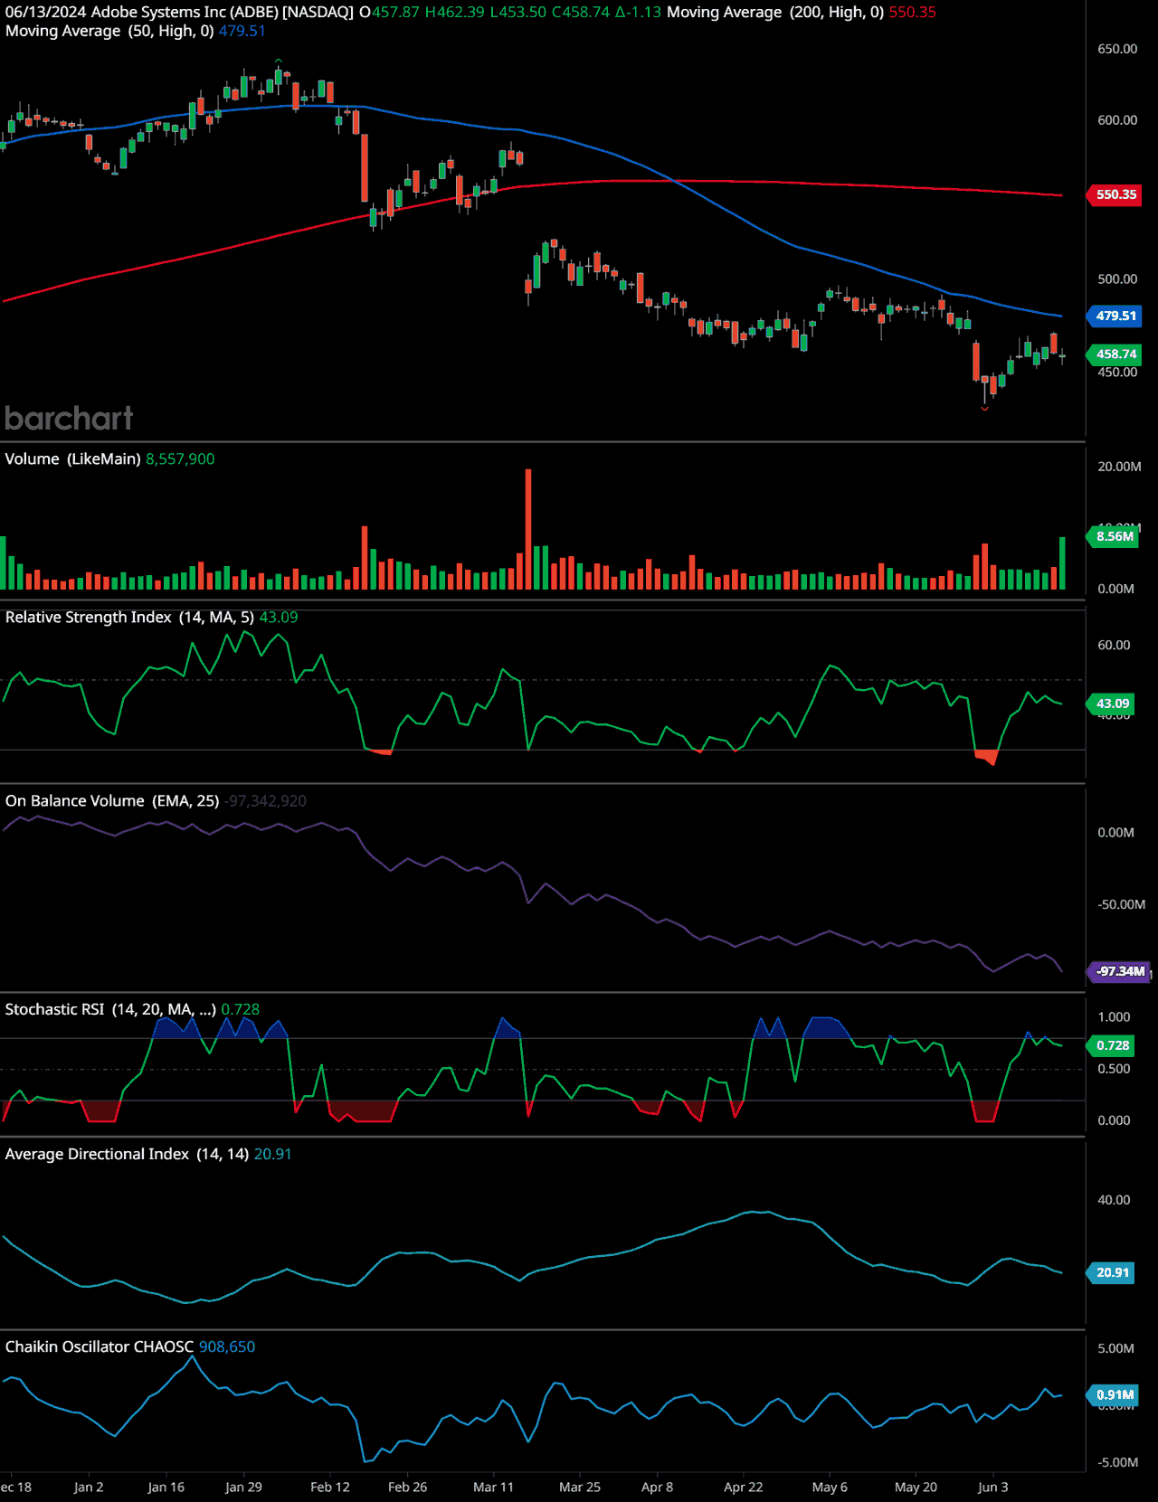Click the Adobe Systems Inc (ADBE) title text
1158x1502 pixels.
click(185, 13)
